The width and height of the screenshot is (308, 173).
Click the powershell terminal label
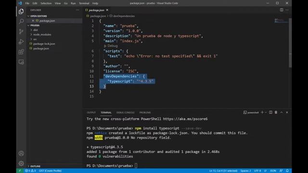pos(253,112)
